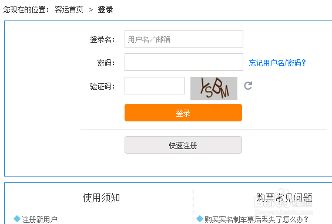
Task: Click the 购票常见问题 section heading
Action: pos(284,198)
